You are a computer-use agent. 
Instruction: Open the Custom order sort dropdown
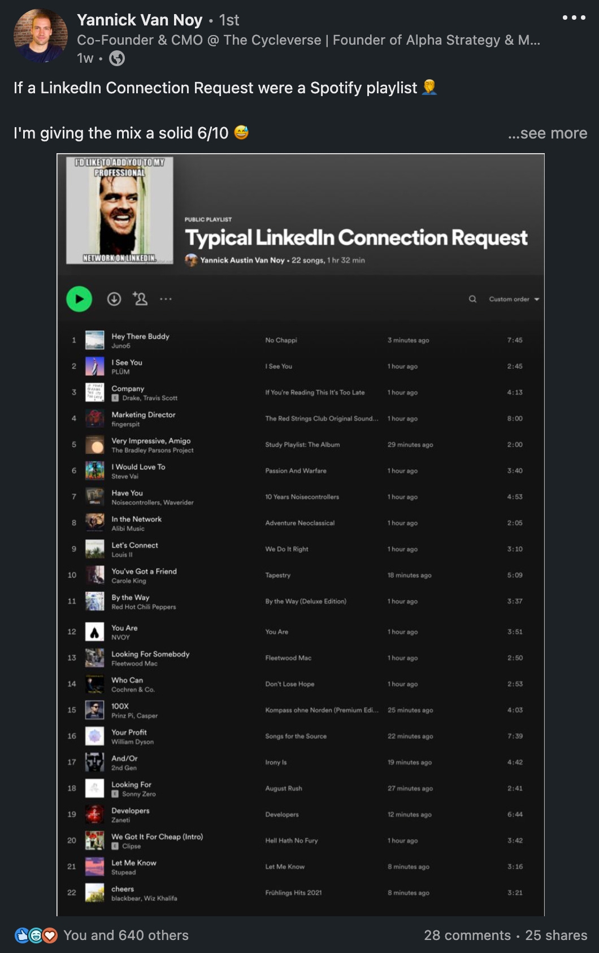tap(514, 299)
